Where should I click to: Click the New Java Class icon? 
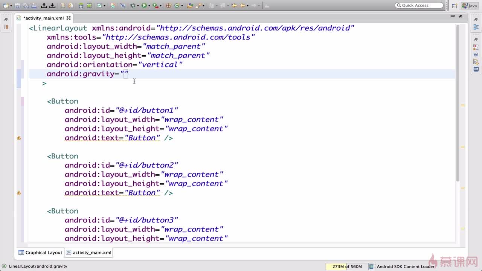[x=177, y=6]
